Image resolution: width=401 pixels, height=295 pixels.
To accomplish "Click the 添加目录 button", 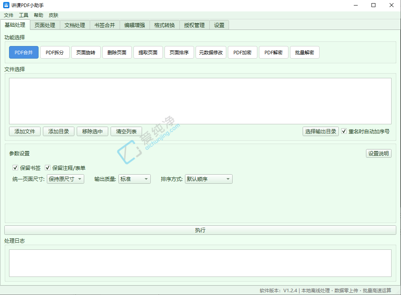I will click(59, 131).
